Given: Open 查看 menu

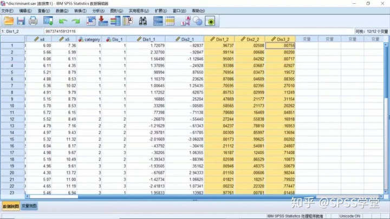Looking at the screenshot, I should click(x=44, y=11).
